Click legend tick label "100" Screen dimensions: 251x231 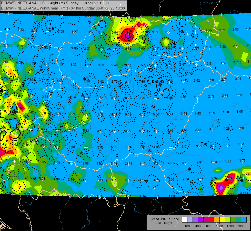pyautogui.click(x=187, y=226)
